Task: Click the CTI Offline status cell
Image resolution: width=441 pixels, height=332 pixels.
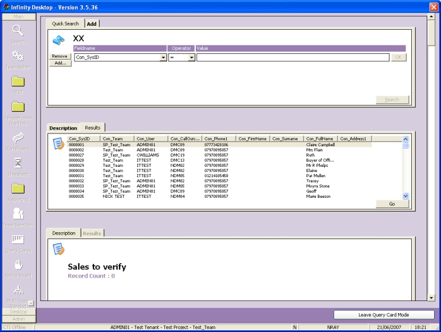Action: 18,327
